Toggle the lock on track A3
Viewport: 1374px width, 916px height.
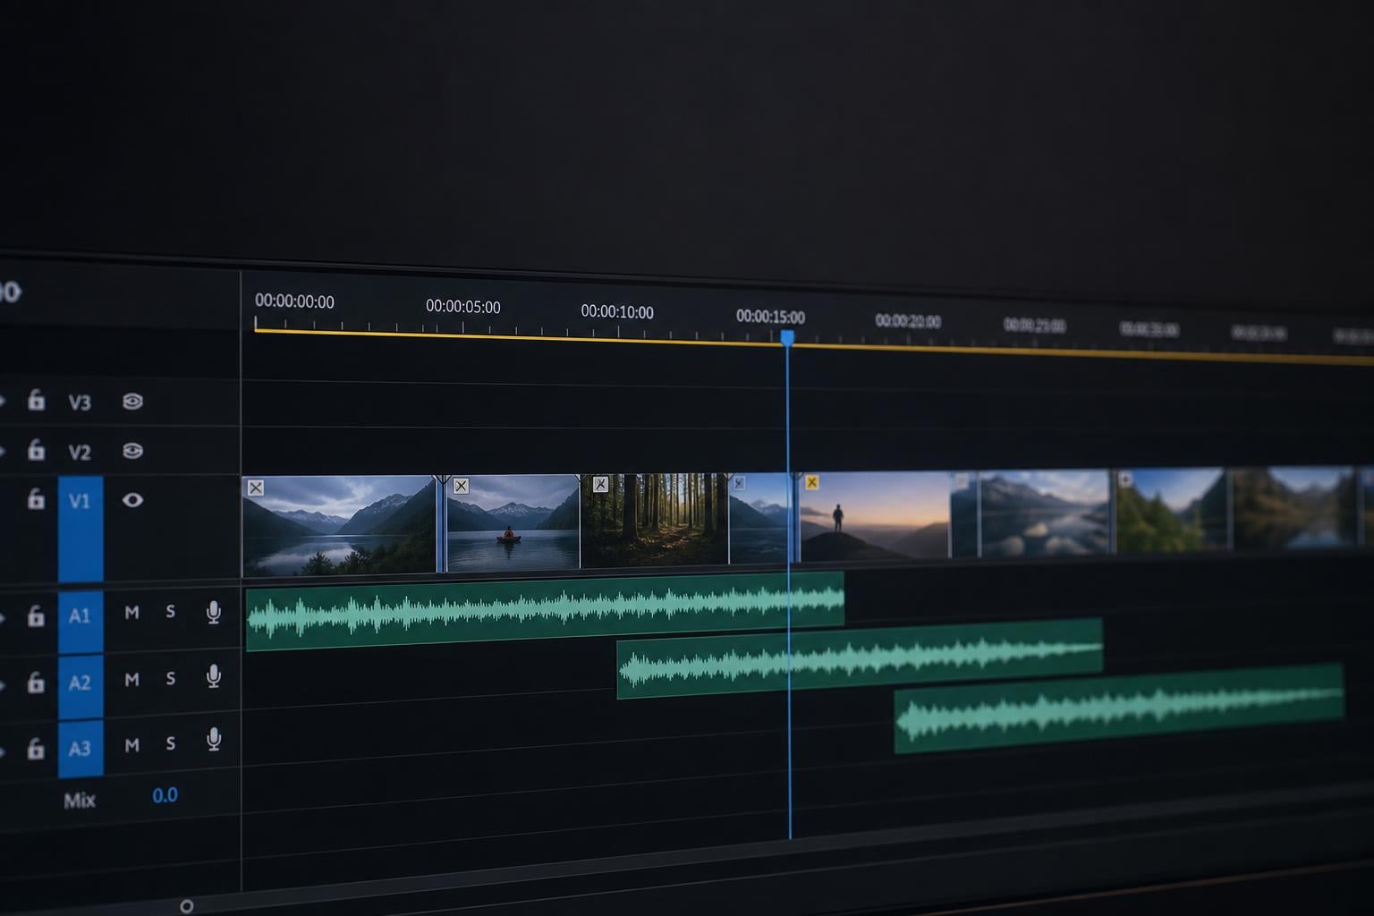point(37,748)
